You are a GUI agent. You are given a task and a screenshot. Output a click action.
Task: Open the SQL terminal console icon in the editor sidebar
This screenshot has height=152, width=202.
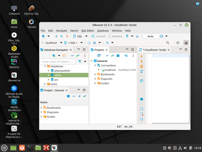[x=142, y=81]
